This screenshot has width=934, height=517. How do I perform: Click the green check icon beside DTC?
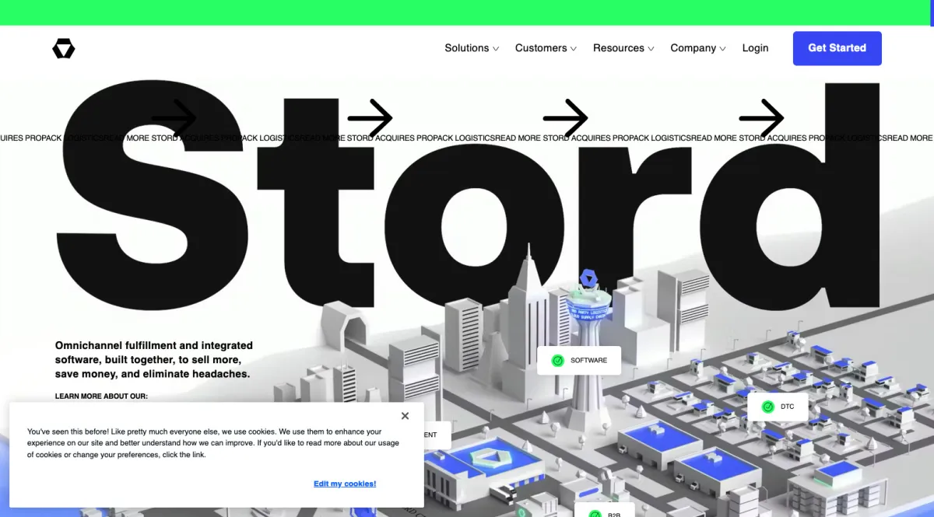pos(767,407)
